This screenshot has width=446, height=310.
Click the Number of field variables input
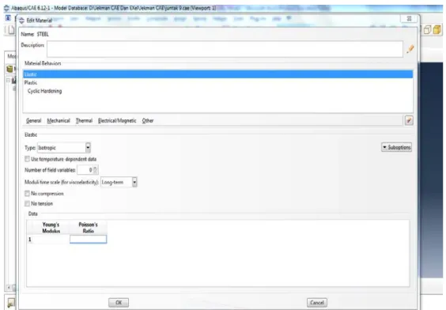click(85, 170)
